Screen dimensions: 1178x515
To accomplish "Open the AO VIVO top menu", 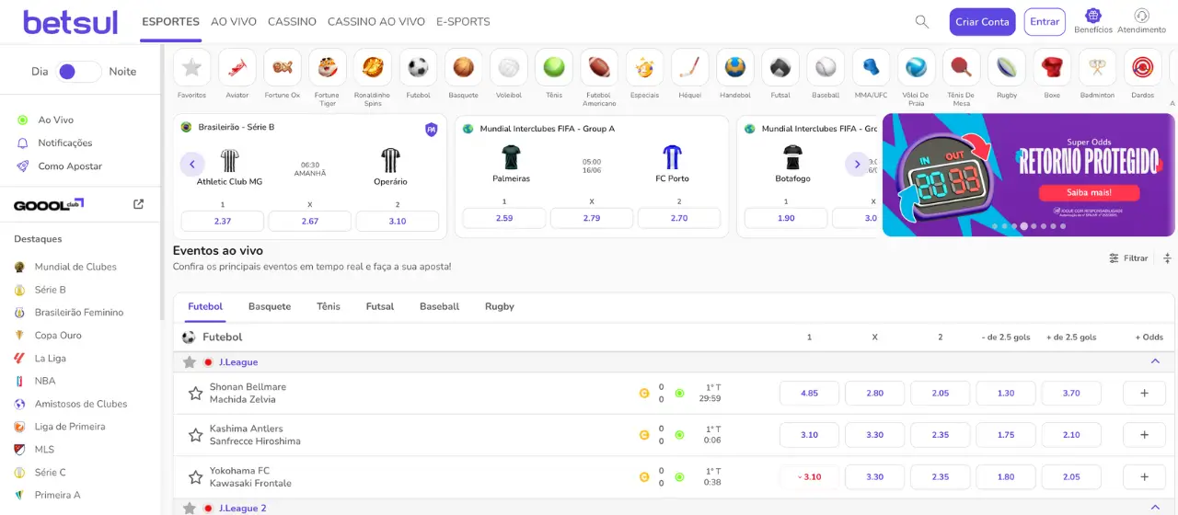I will pos(234,21).
